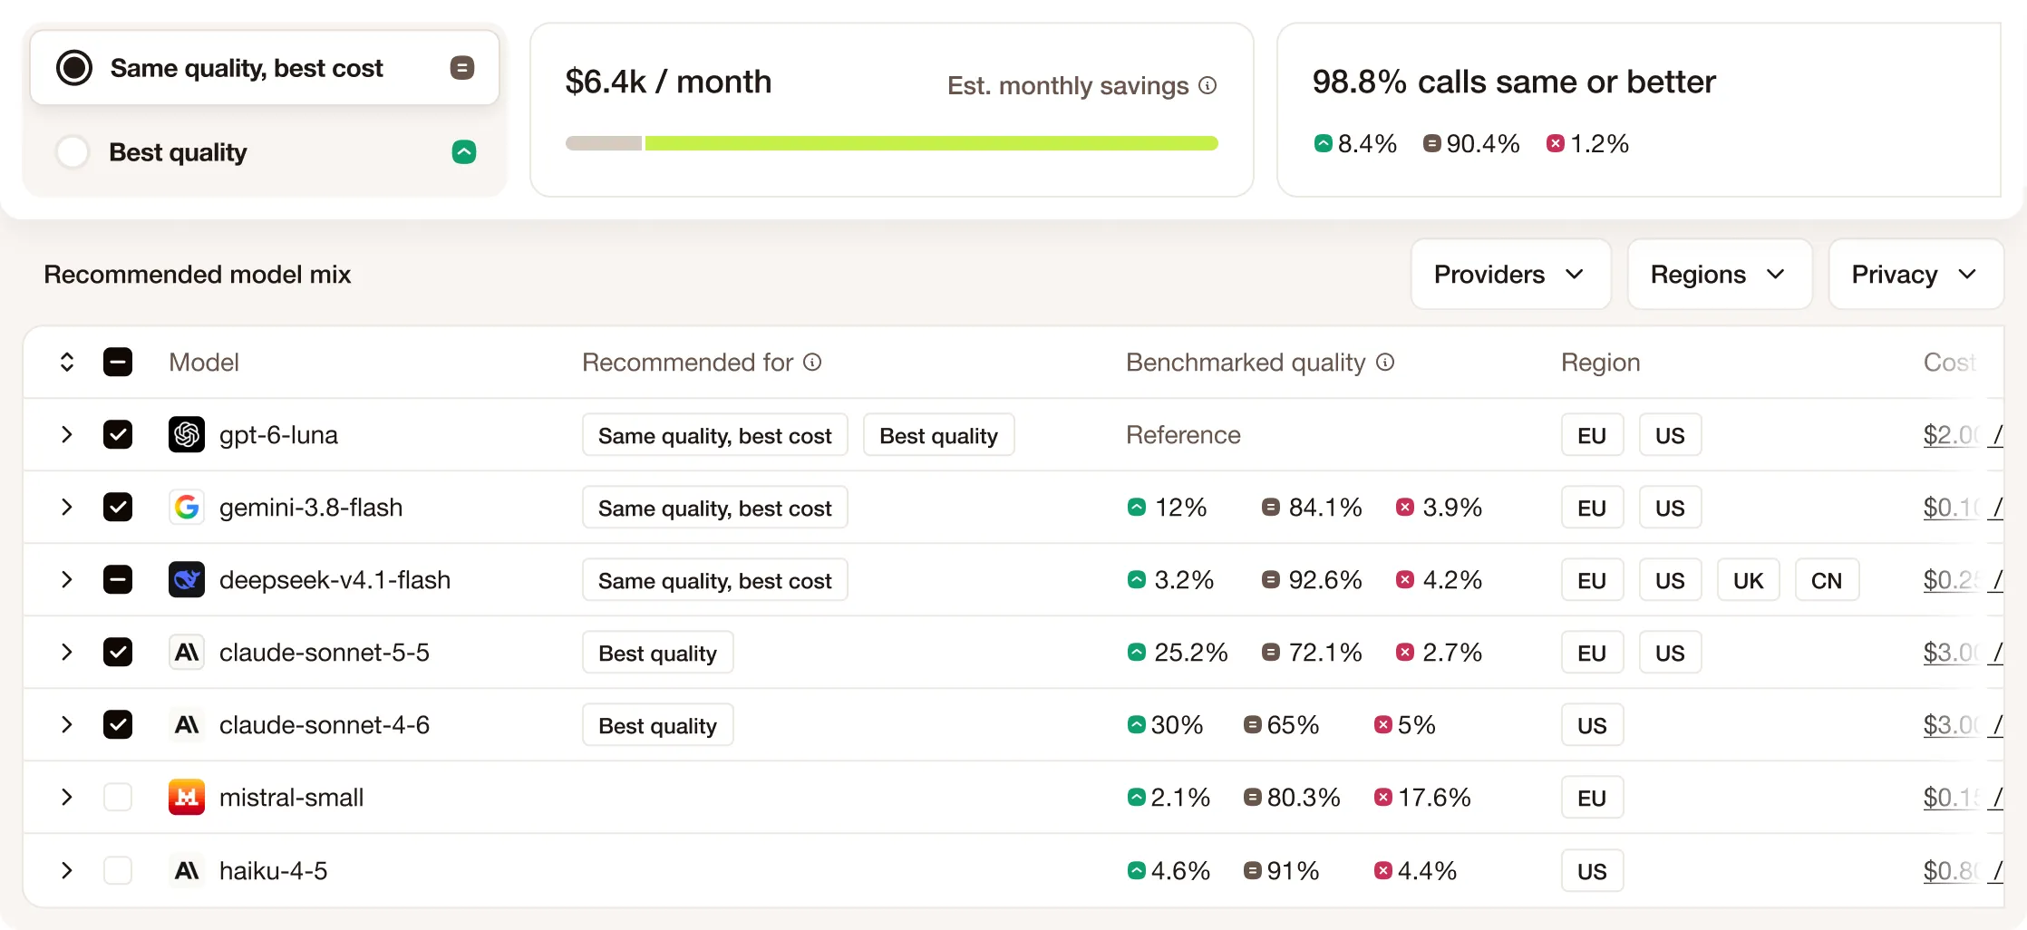Click the Google logo beside gemini-3.8-flash
The image size is (2027, 930).
(187, 508)
